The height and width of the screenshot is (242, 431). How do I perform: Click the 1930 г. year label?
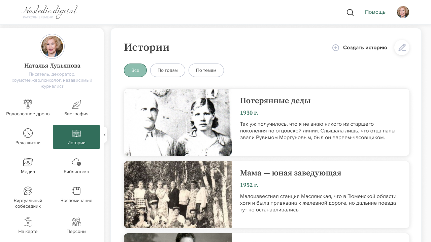(x=249, y=113)
